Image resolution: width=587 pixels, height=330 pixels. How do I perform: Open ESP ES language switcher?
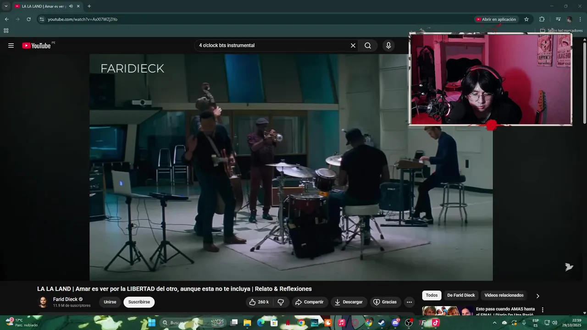tap(535, 323)
